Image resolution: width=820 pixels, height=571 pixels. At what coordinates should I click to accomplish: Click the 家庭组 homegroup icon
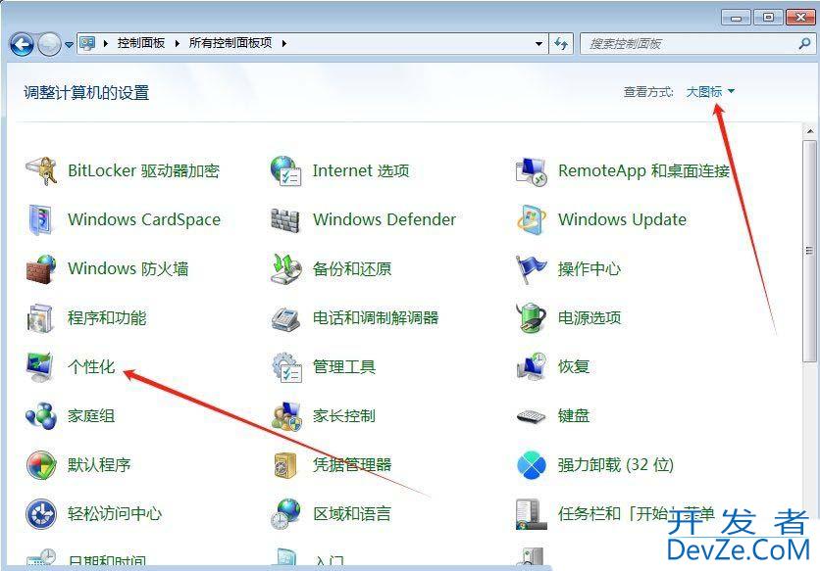point(41,416)
